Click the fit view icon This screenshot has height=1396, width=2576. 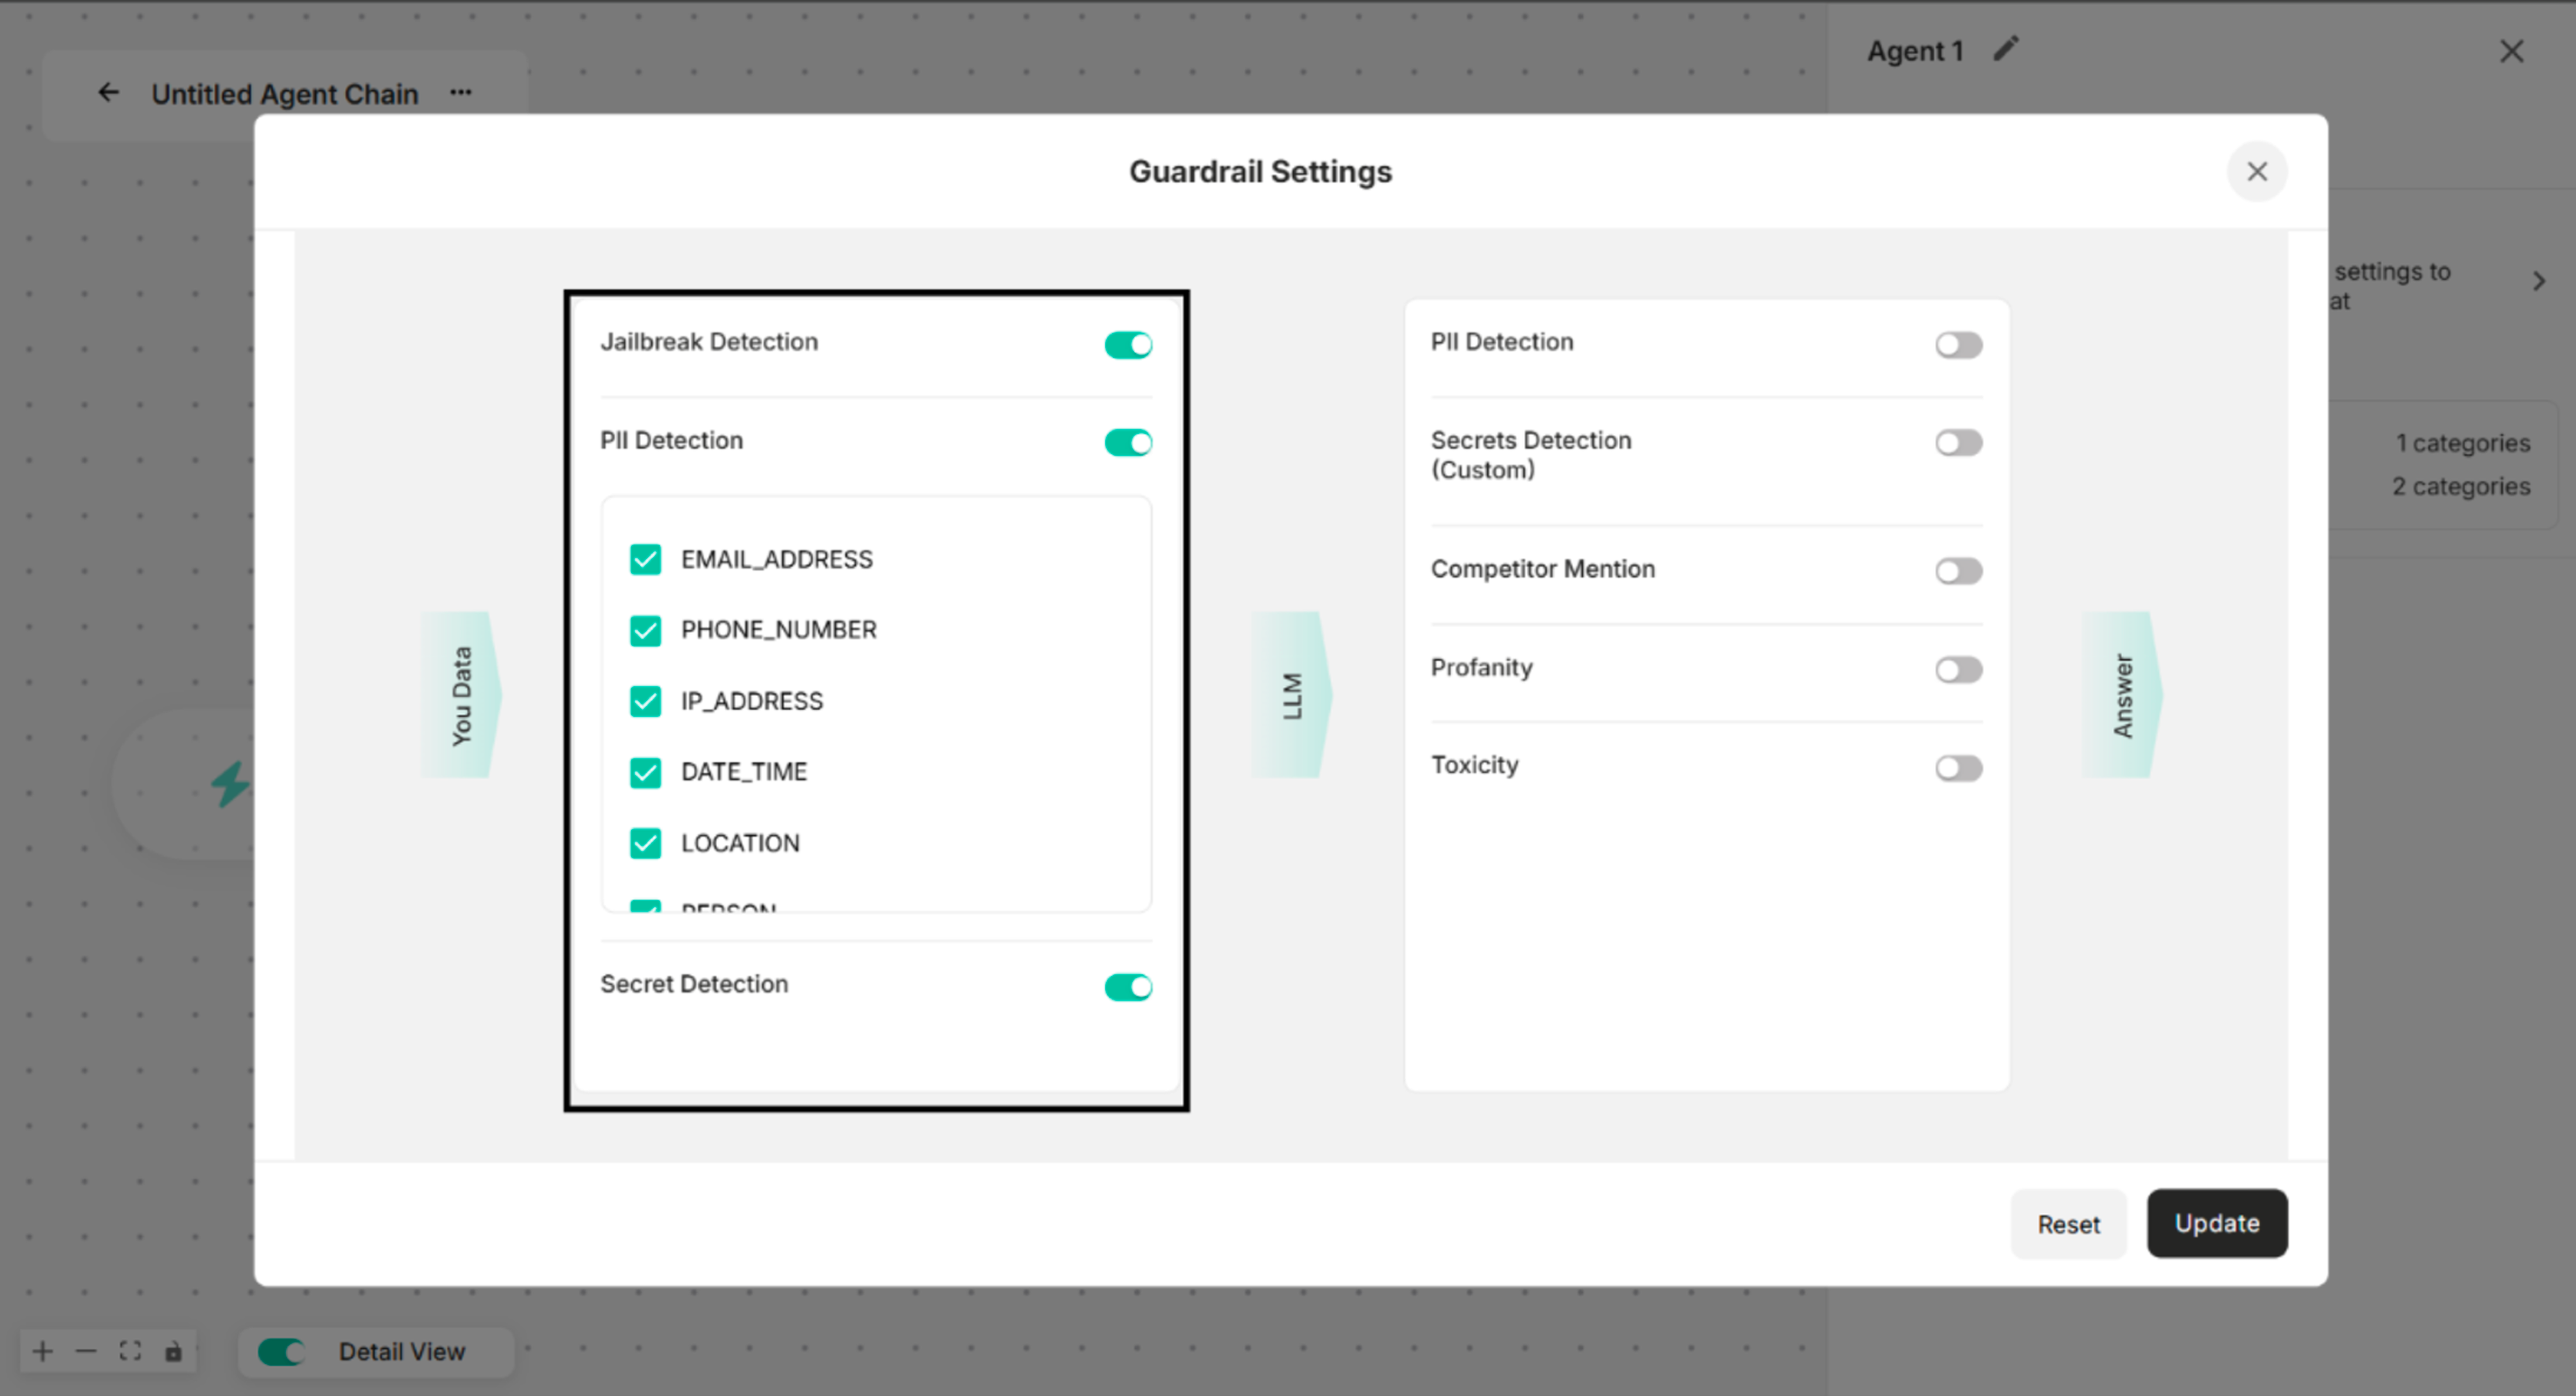pyautogui.click(x=130, y=1351)
